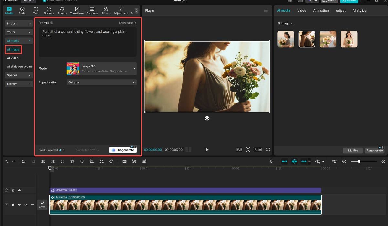Switch to the Video tab in inspector

pyautogui.click(x=302, y=11)
